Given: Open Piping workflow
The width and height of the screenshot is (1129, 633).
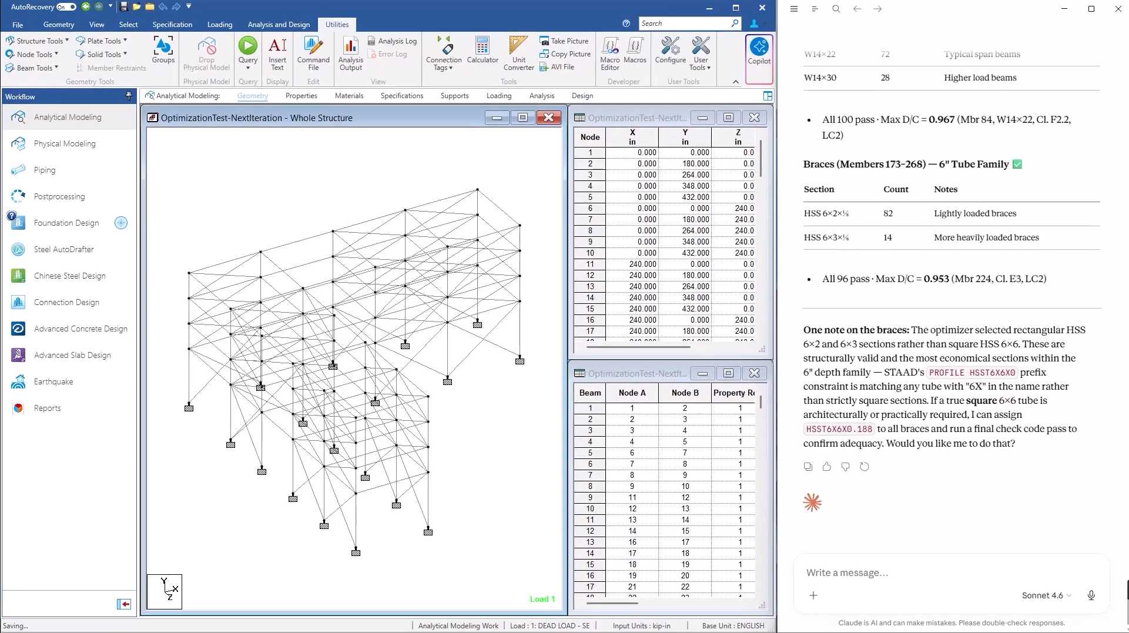Looking at the screenshot, I should 45,170.
